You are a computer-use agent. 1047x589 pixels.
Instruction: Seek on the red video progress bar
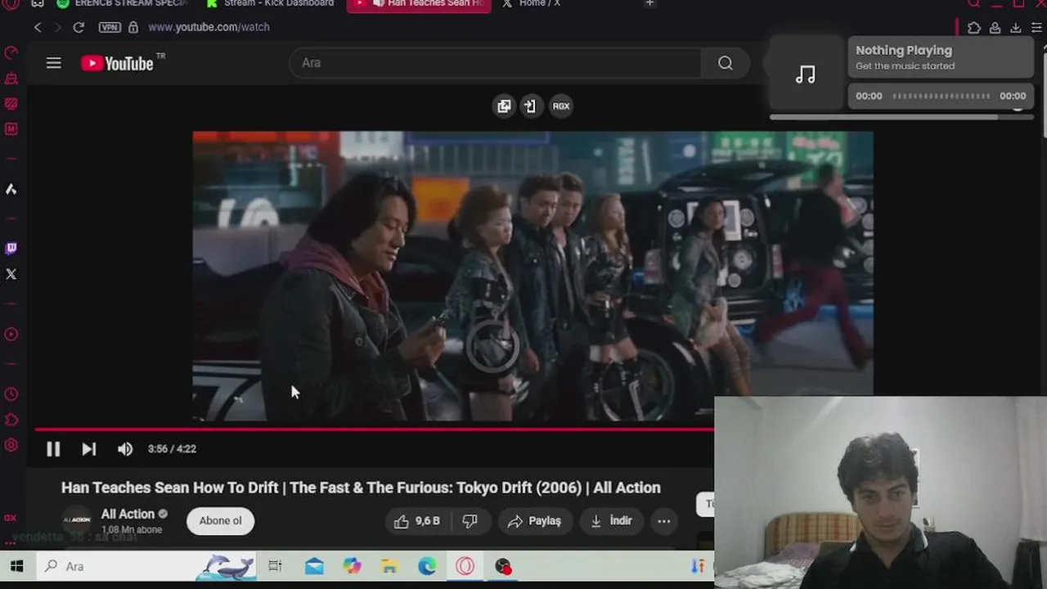[x=374, y=429]
